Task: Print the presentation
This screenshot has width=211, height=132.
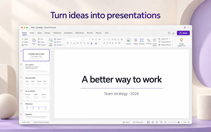Action: pyautogui.click(x=25, y=45)
